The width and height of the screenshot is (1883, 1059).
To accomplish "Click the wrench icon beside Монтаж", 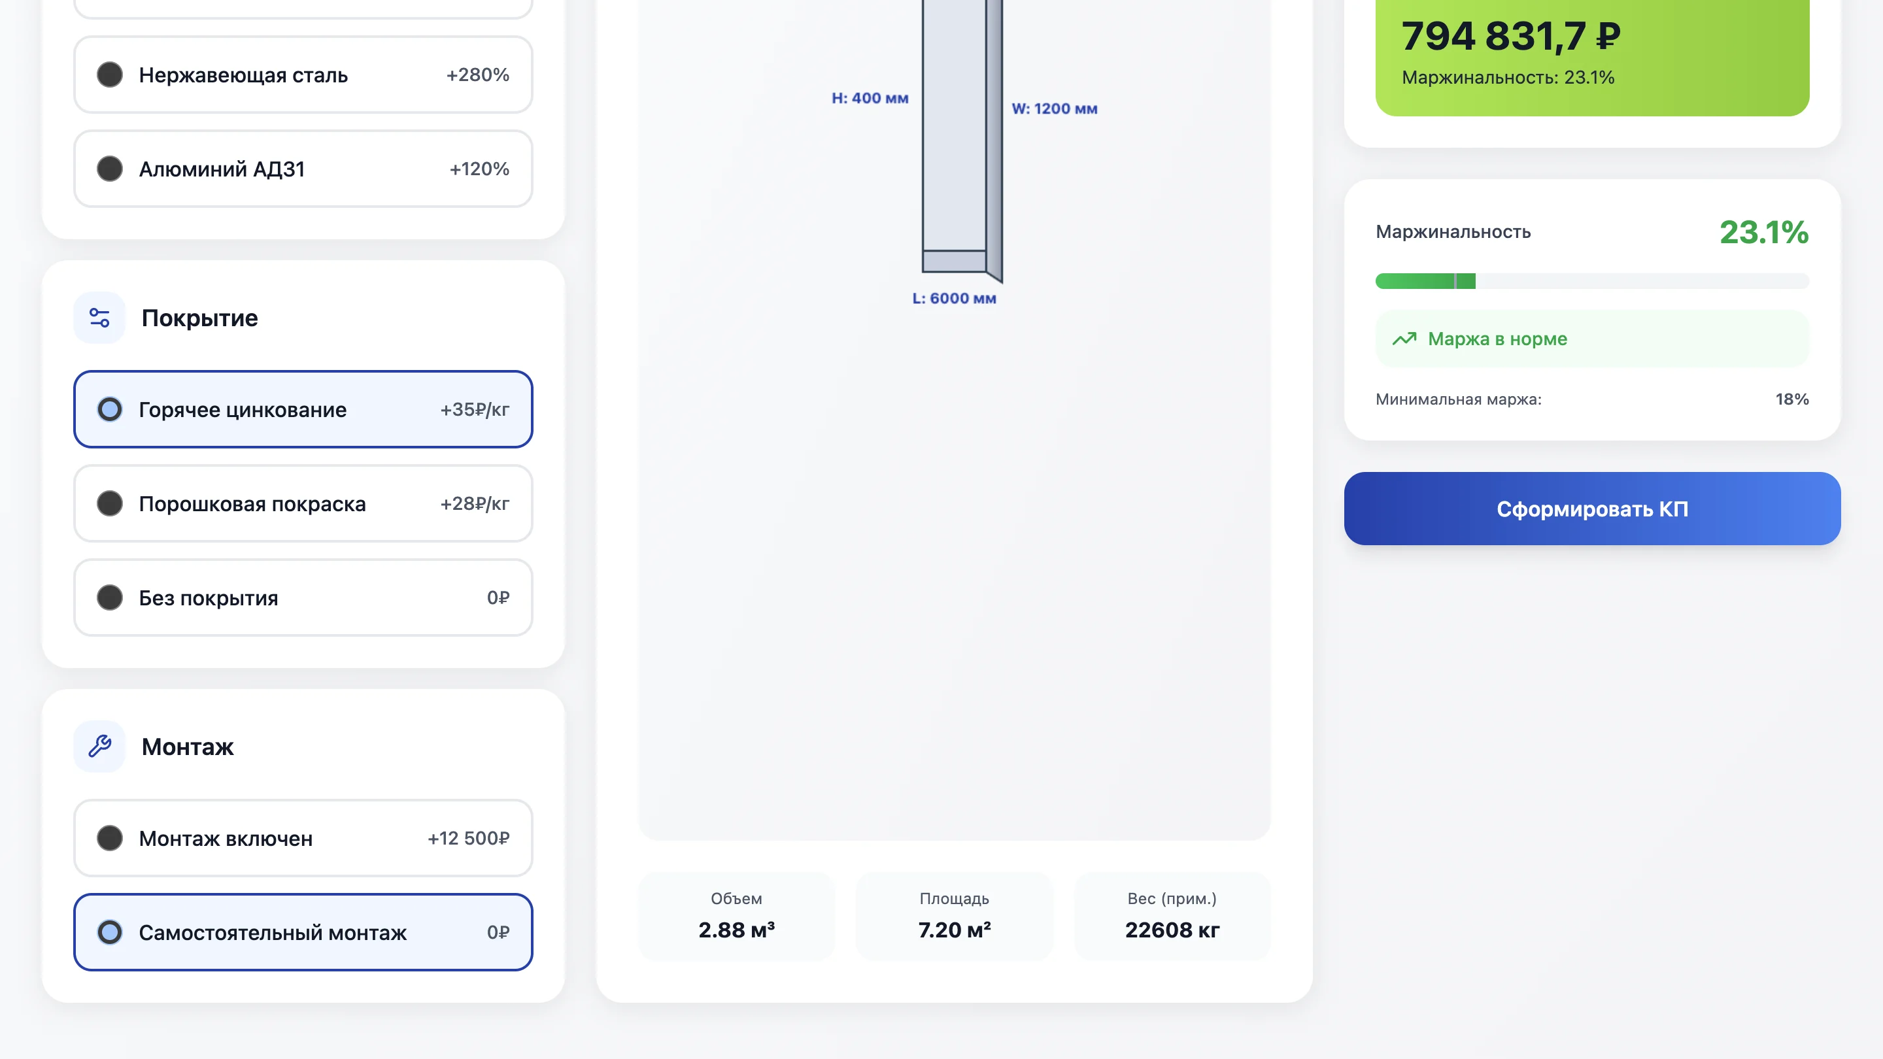I will 99,746.
